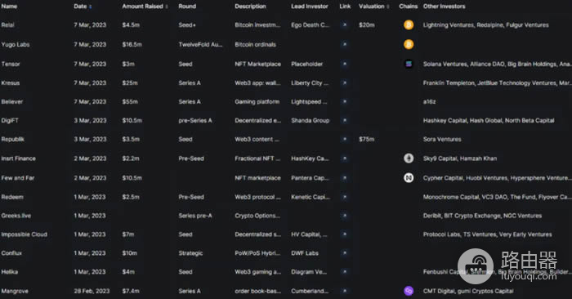Viewport: 572px width, 299px height.
Task: Click the Round column header
Action: (187, 7)
